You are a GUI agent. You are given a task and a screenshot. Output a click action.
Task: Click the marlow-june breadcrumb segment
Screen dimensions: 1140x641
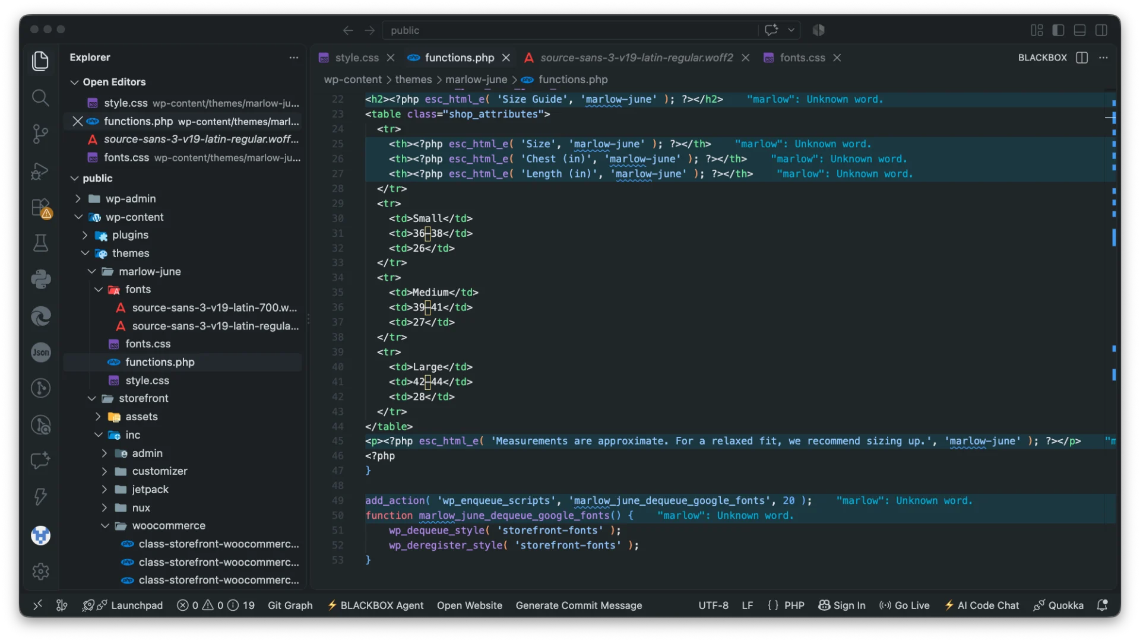(476, 80)
